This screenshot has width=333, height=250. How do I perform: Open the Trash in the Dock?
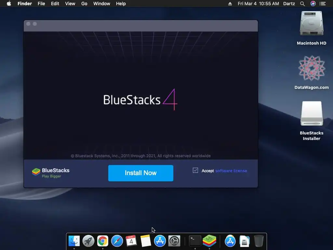tap(259, 241)
